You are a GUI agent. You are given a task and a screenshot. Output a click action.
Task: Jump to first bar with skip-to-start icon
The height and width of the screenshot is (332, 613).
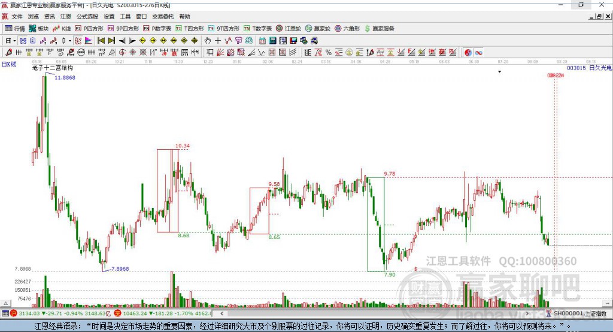[x=101, y=41]
